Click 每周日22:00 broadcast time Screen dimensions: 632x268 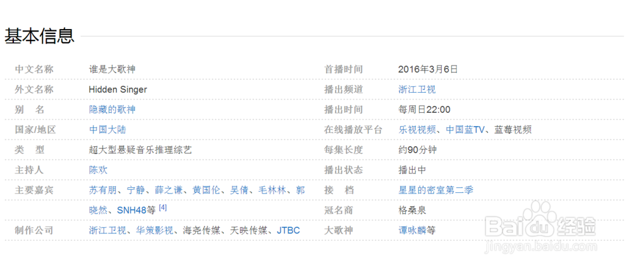pos(424,110)
